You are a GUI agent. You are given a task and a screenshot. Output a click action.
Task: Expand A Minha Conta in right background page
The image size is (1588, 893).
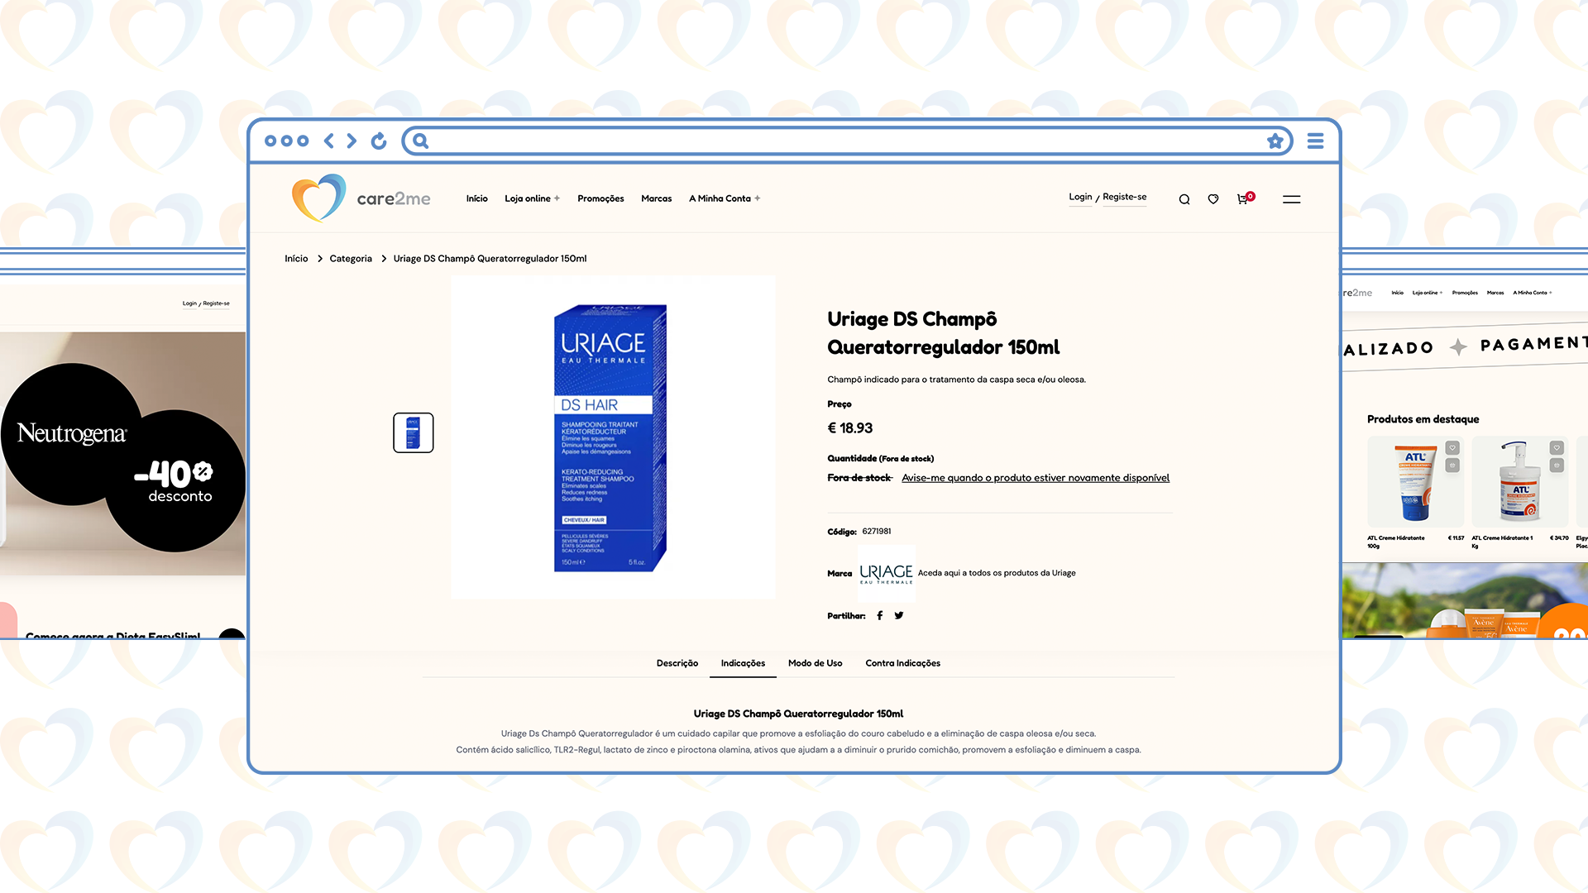(1533, 293)
